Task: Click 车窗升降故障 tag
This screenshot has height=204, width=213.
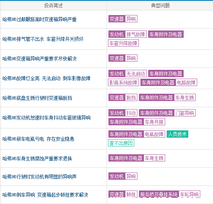Action: tap(123, 43)
